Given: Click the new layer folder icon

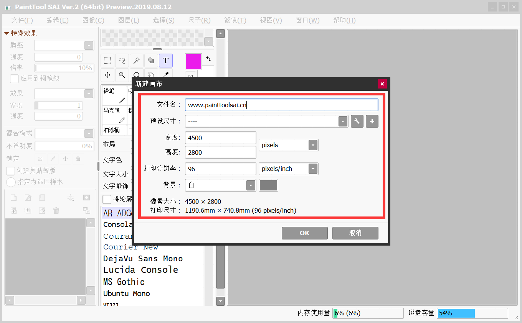Looking at the screenshot, I should click(42, 198).
